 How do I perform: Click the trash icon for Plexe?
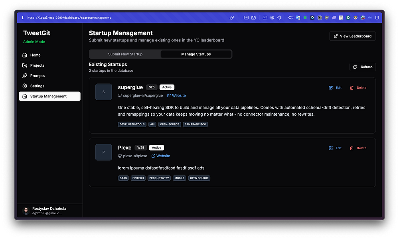pyautogui.click(x=352, y=148)
